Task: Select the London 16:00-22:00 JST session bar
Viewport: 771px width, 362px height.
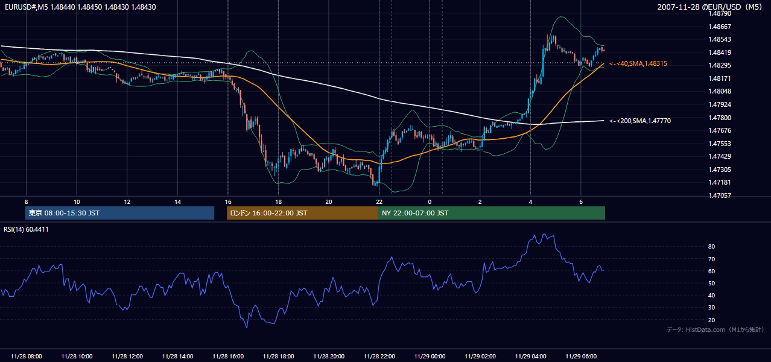Action: (x=303, y=213)
